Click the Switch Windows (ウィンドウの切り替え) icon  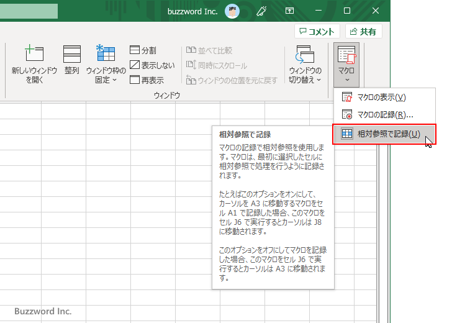(305, 55)
